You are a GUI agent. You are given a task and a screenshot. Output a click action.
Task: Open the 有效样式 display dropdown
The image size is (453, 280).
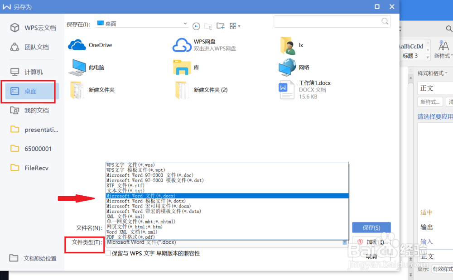(442, 269)
